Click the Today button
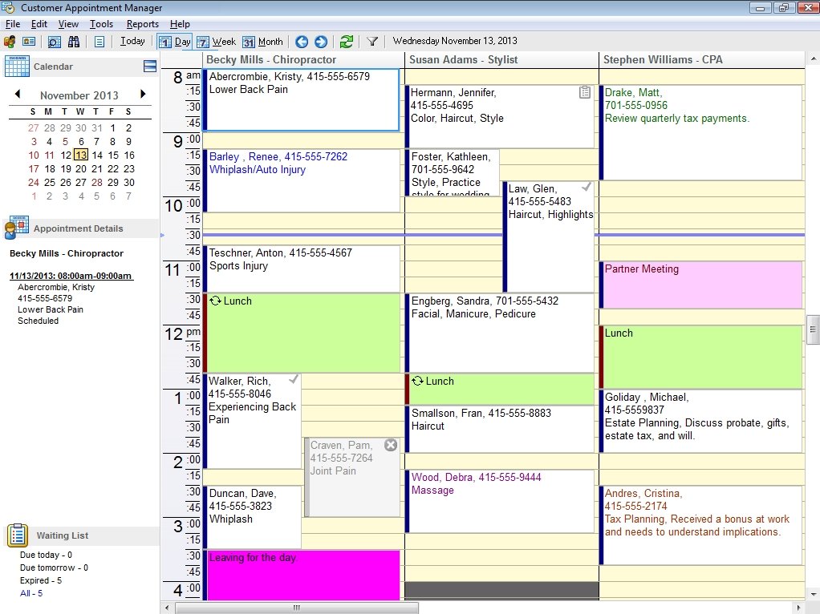Viewport: 820px width, 614px height. pos(132,41)
